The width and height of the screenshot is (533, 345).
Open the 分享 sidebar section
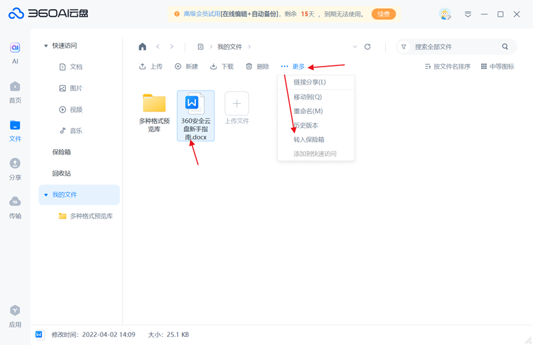(x=15, y=169)
